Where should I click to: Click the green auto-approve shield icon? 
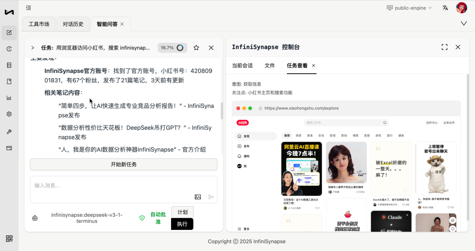[142, 218]
